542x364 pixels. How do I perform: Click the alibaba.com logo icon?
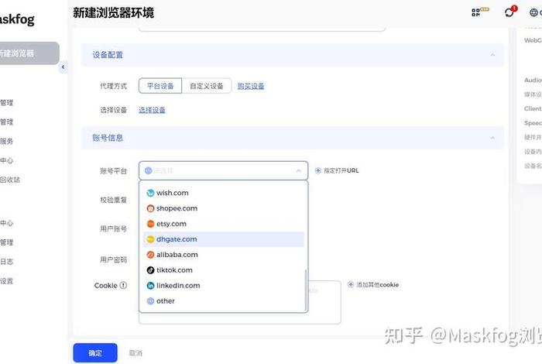(150, 255)
